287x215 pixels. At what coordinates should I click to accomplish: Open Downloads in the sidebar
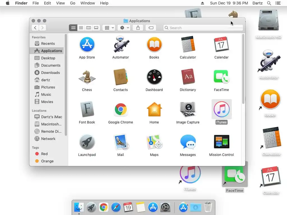47,73
